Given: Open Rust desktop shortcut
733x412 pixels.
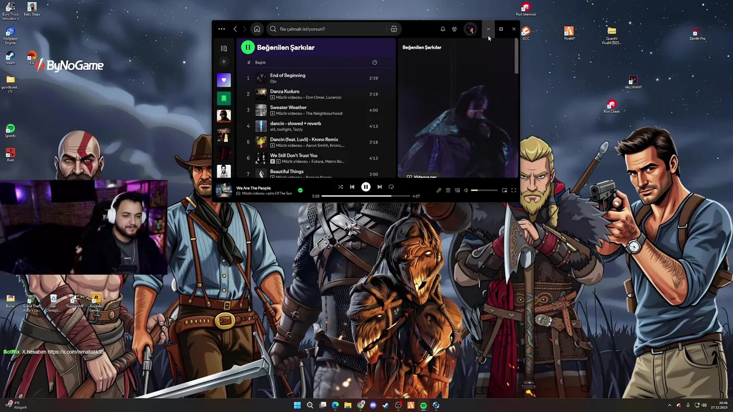Looking at the screenshot, I should coord(10,155).
